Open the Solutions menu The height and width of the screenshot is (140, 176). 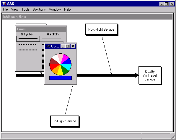(39, 9)
